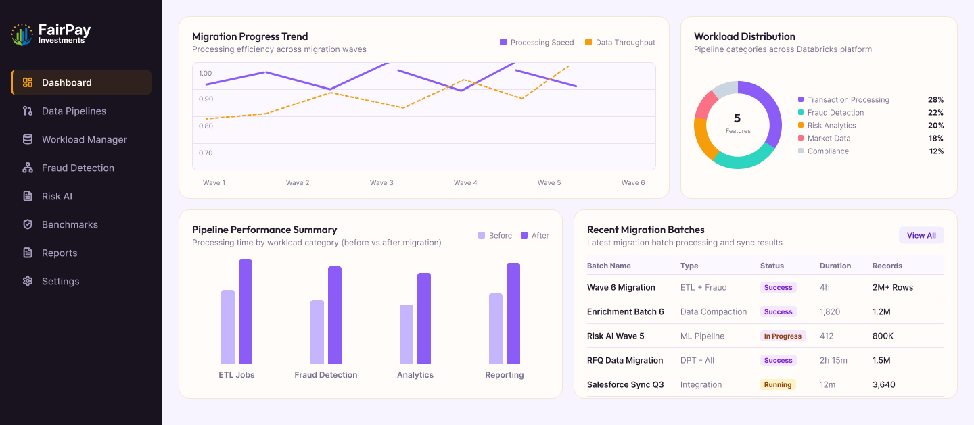Click the Risk AI document icon
Image resolution: width=974 pixels, height=425 pixels.
(x=28, y=196)
